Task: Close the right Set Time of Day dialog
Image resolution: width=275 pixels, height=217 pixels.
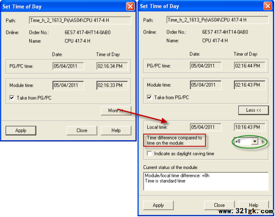Action: (268, 6)
